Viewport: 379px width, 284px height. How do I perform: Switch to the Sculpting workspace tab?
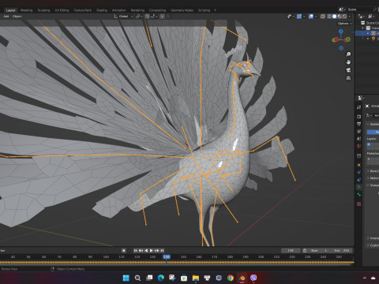[43, 10]
